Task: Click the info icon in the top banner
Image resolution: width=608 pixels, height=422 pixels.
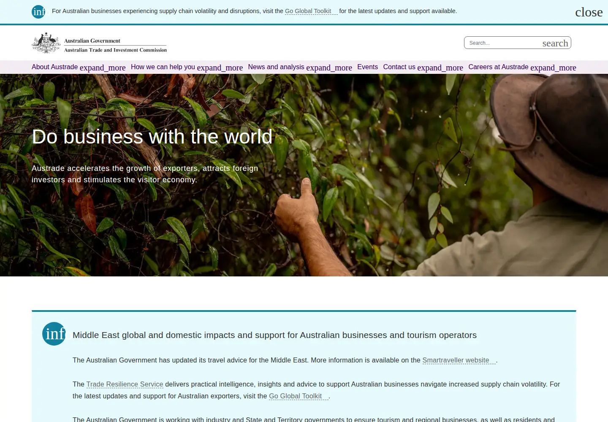Action: (x=38, y=12)
